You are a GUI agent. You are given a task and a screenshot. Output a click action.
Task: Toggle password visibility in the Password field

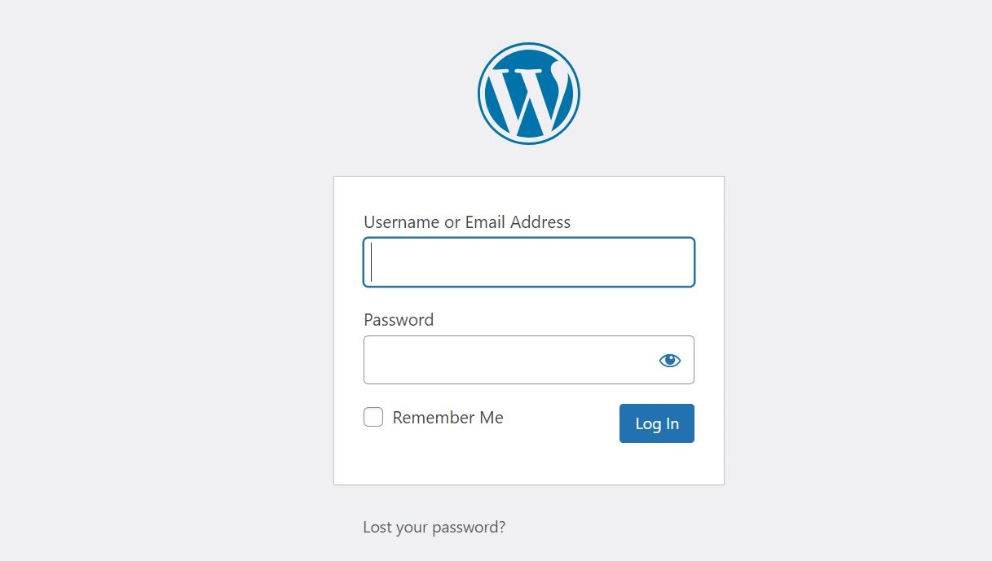(x=669, y=360)
